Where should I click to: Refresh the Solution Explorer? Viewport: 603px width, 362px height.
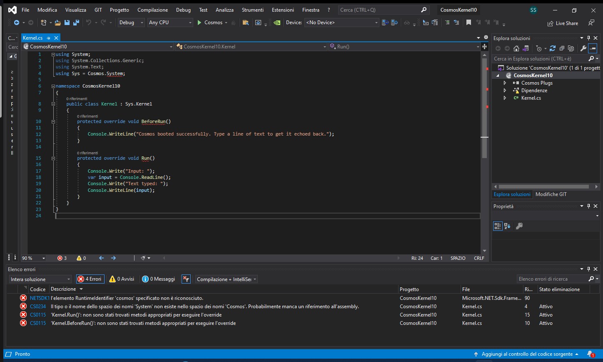tap(553, 49)
